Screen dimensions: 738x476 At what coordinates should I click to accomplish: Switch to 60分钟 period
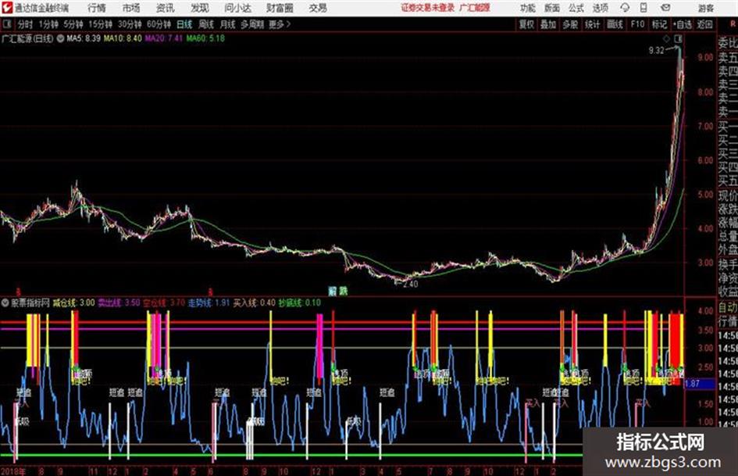tap(159, 24)
